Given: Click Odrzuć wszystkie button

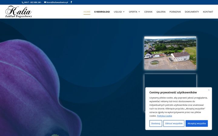Looking at the screenshot, I should pyautogui.click(x=174, y=123).
